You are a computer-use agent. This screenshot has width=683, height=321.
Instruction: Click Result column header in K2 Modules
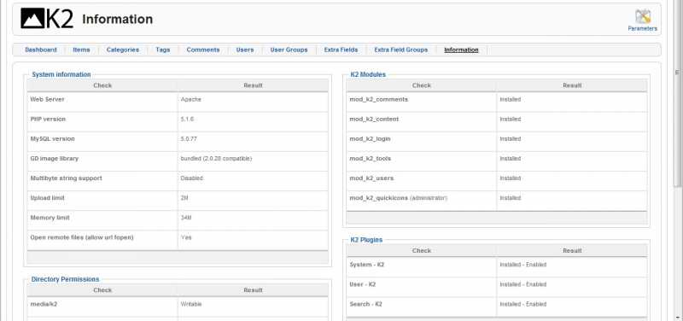tap(572, 85)
